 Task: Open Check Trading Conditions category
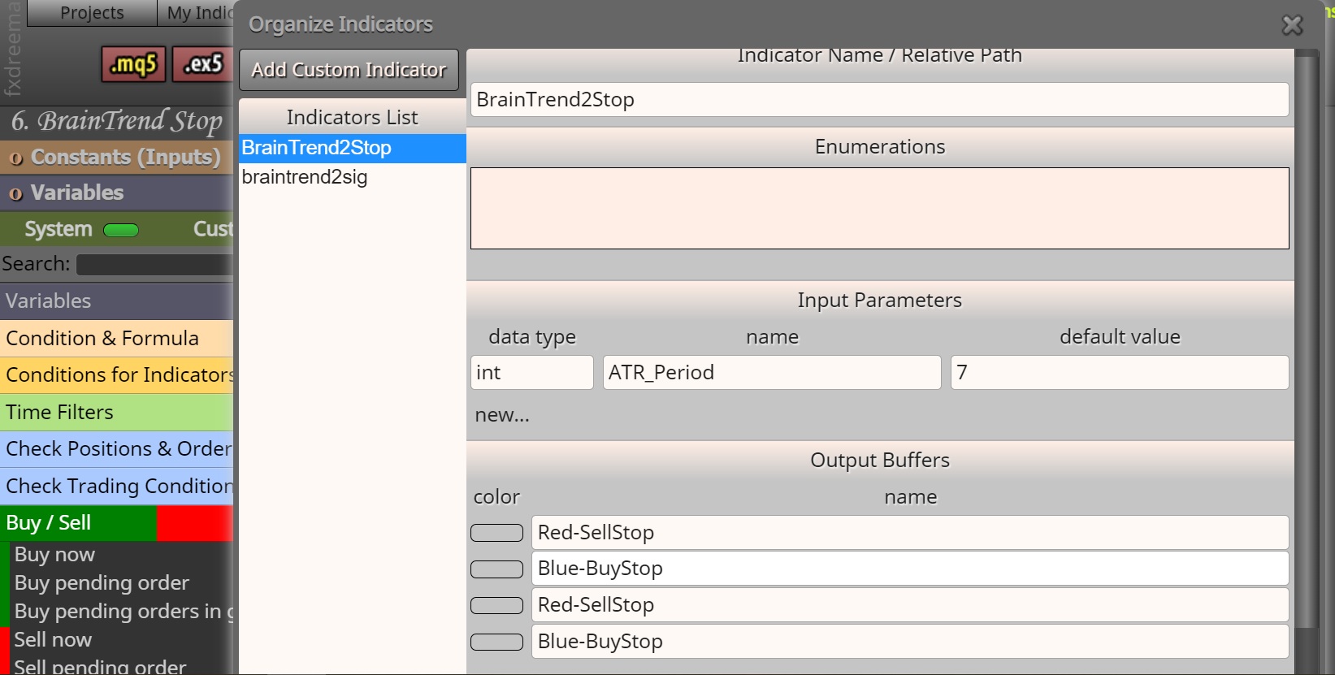pos(116,486)
